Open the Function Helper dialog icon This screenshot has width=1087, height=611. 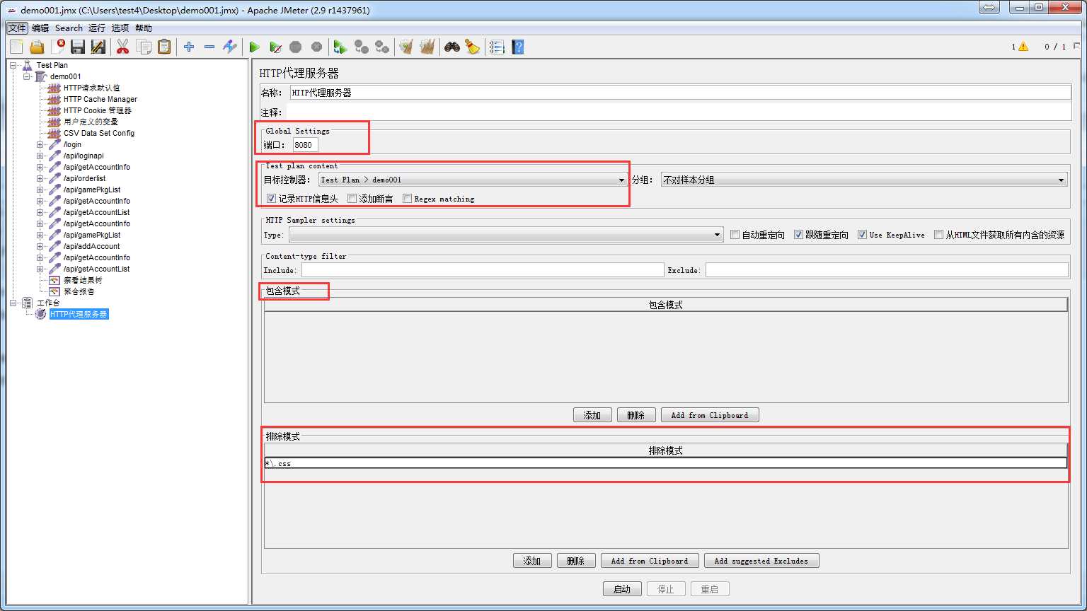(x=497, y=47)
